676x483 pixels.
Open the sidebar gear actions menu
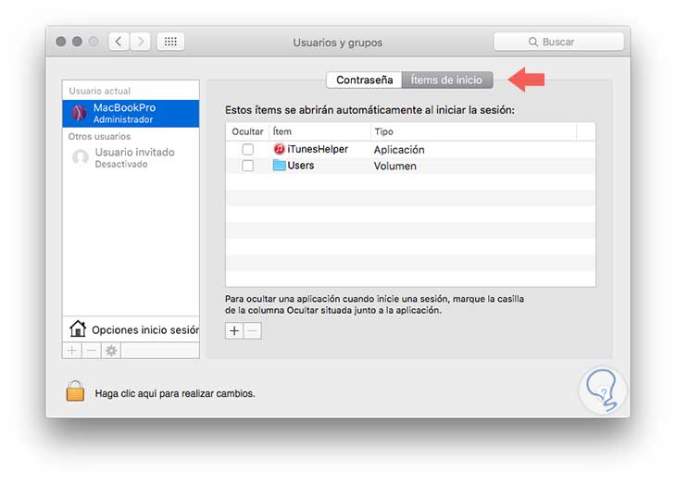(x=111, y=351)
